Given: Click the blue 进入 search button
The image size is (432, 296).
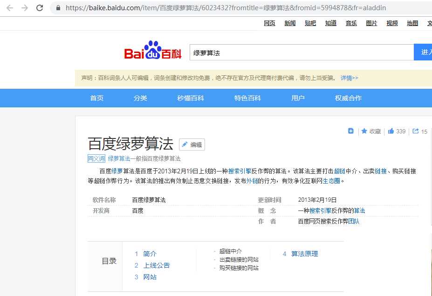Looking at the screenshot, I should (423, 52).
